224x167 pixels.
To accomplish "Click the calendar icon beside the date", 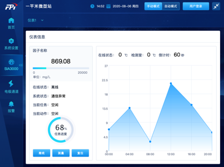I will [108, 6].
